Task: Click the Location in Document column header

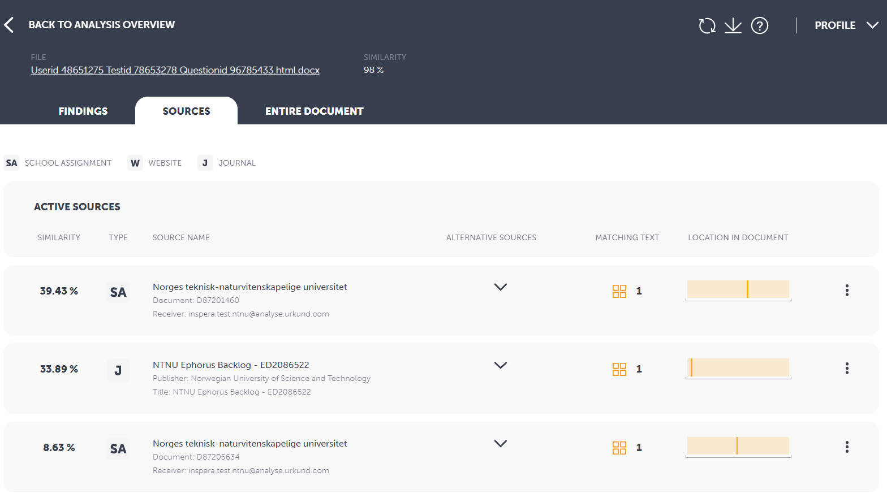Action: coord(738,237)
